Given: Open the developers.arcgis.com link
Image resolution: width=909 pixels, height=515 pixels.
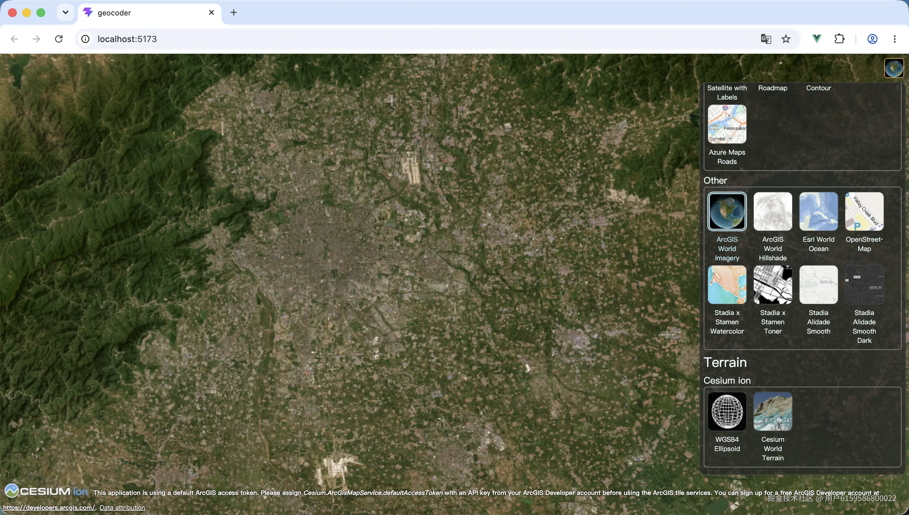Looking at the screenshot, I should 49,508.
